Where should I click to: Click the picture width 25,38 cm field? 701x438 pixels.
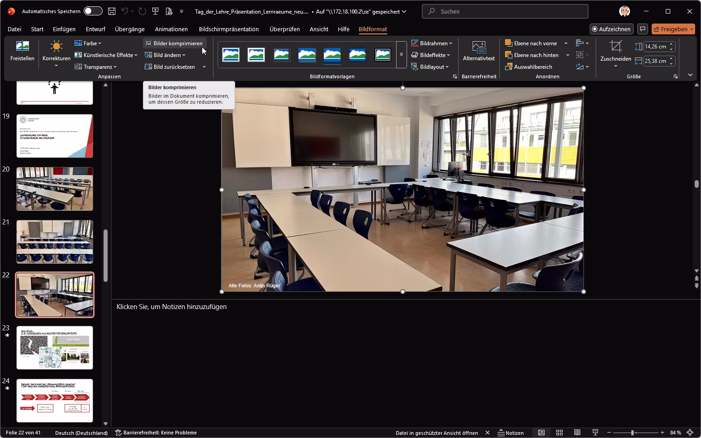pos(656,61)
